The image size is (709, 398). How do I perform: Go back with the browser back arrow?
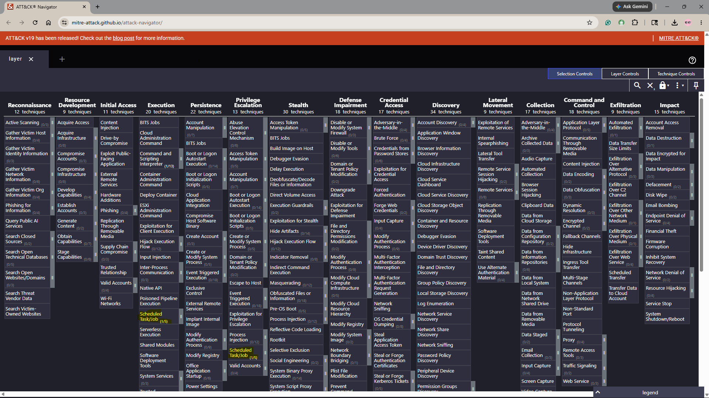point(9,23)
